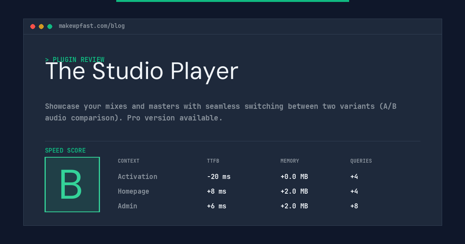Click the green maximize dot
Image resolution: width=465 pixels, height=244 pixels.
coord(50,26)
